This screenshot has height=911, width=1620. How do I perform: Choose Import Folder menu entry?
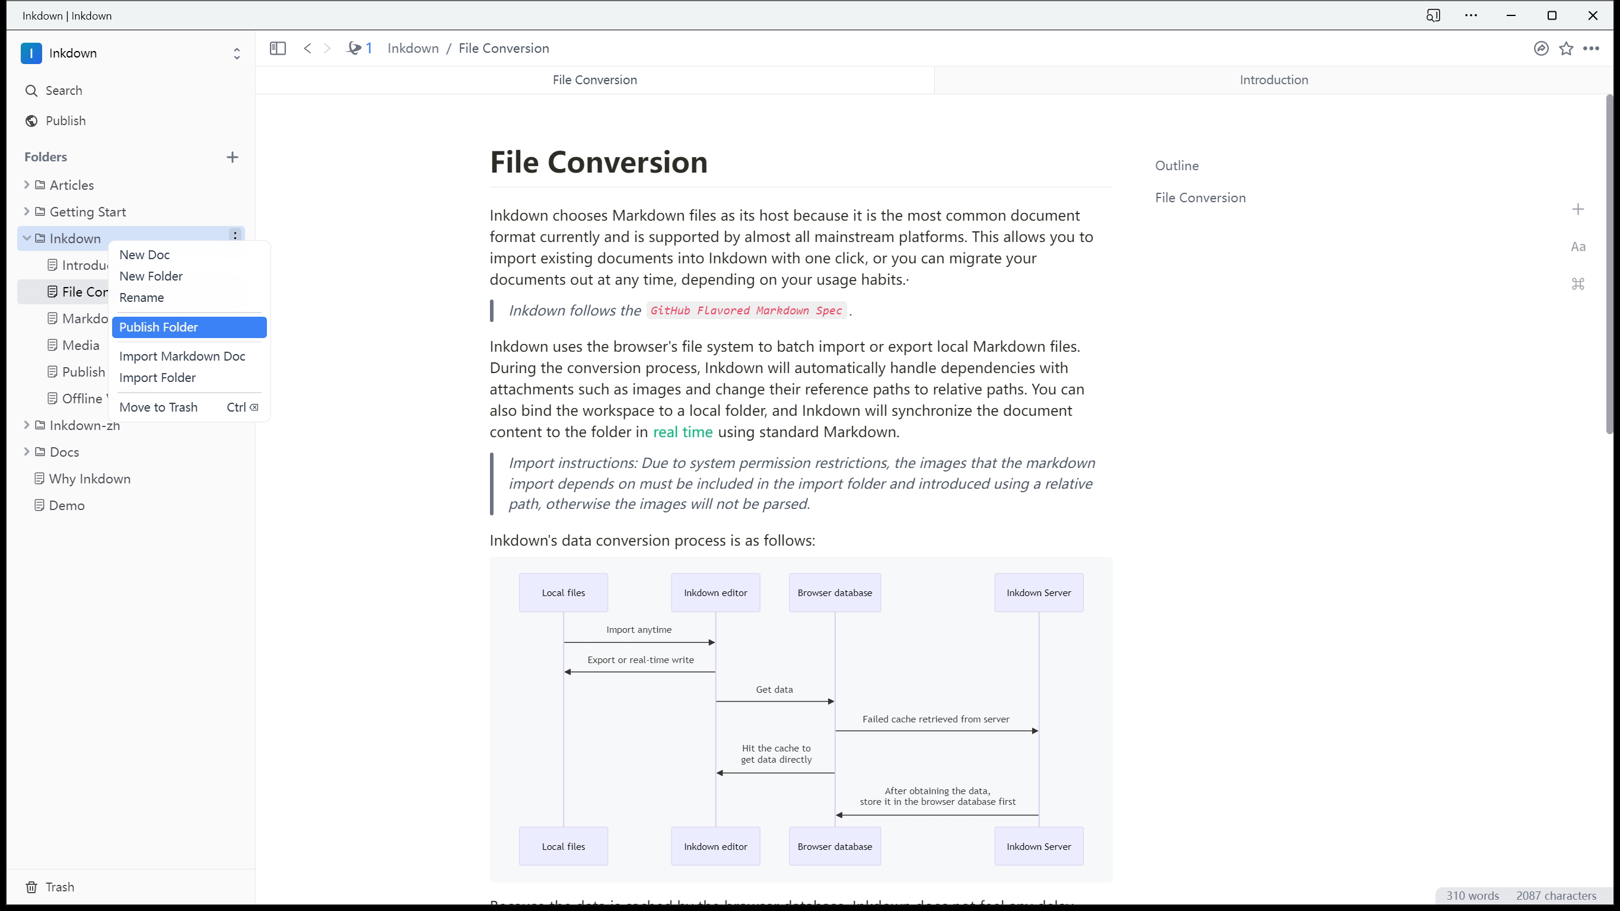tap(189, 378)
